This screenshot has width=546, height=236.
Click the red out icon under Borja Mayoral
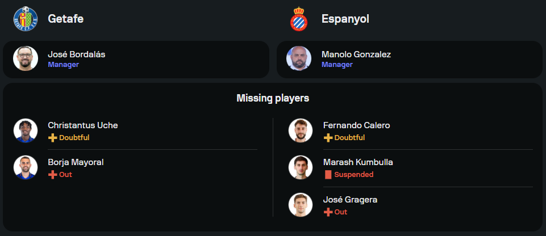(53, 175)
